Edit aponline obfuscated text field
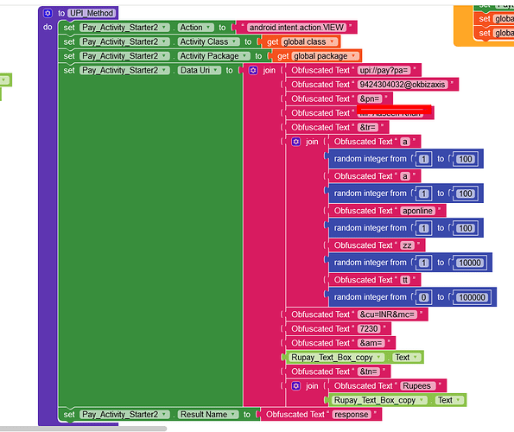 pos(417,211)
